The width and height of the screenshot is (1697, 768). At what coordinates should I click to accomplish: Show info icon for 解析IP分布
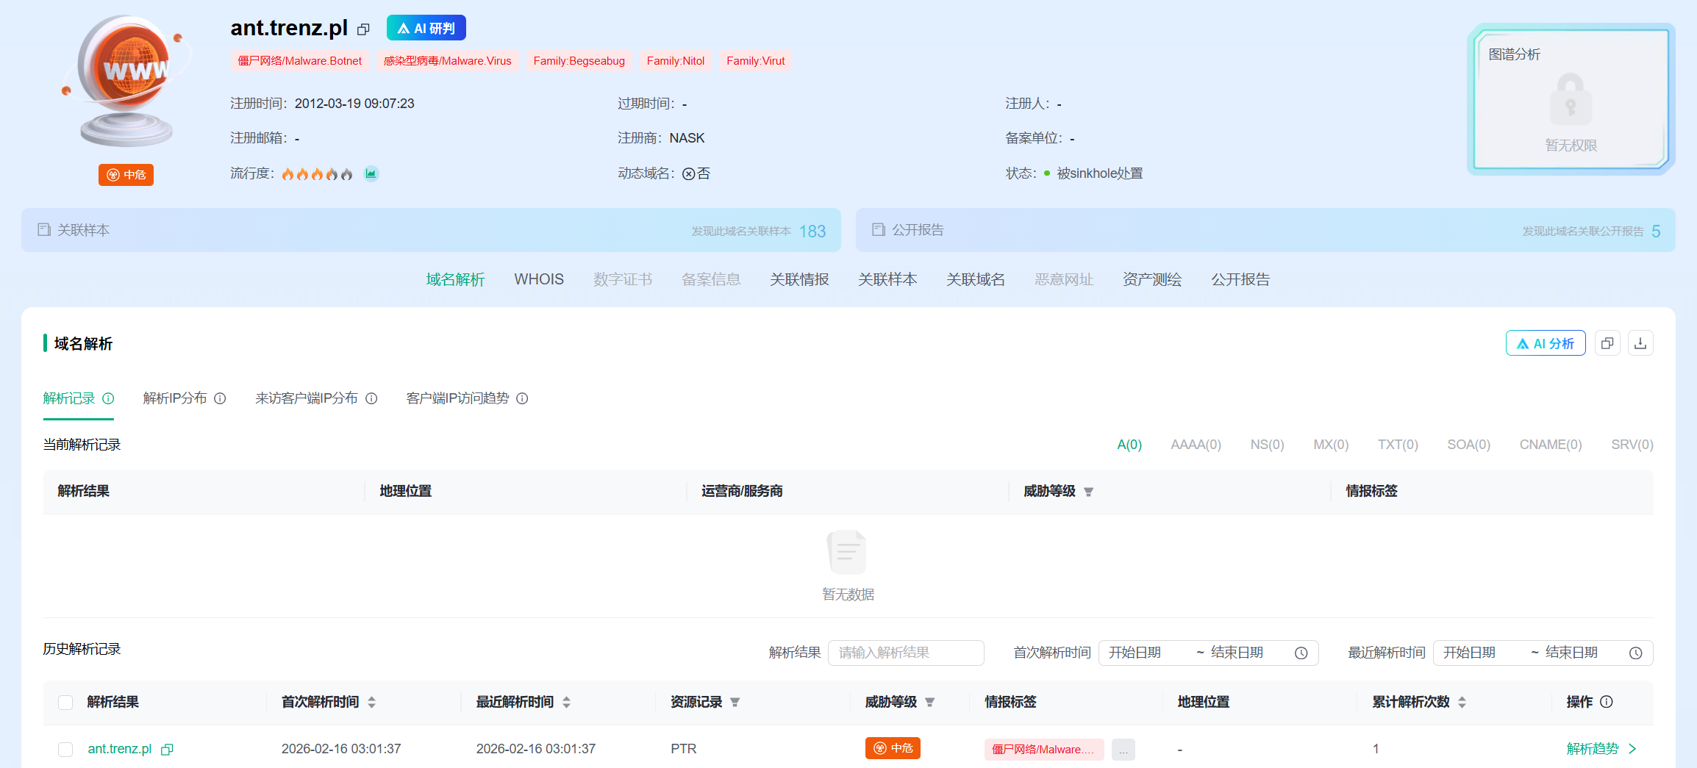coord(220,398)
